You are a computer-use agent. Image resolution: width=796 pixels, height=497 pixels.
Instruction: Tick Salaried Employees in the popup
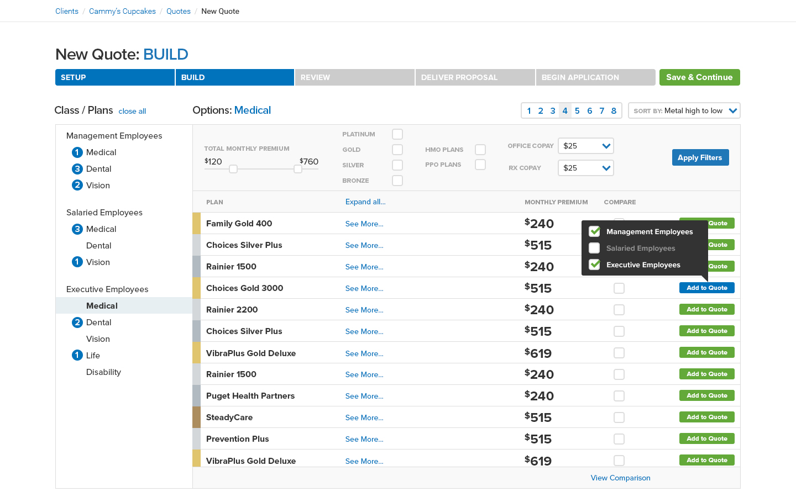click(x=594, y=248)
